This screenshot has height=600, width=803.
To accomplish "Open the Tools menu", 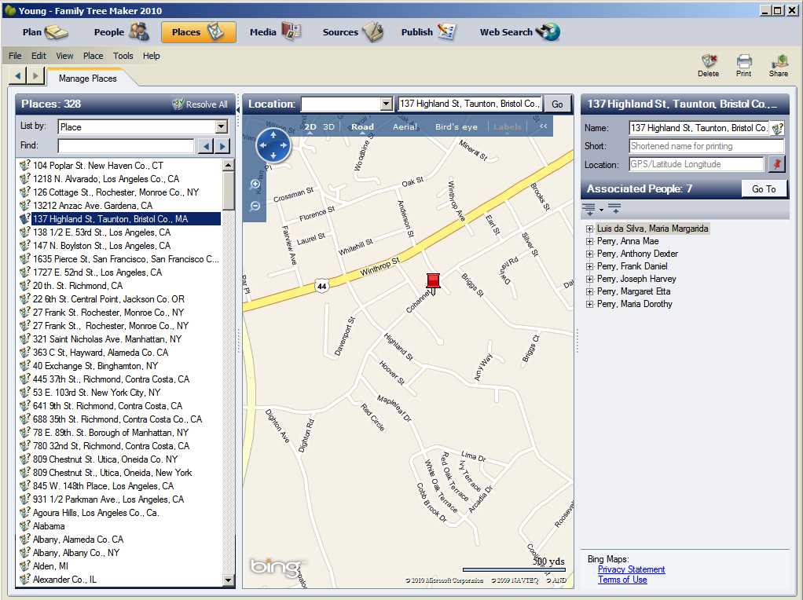I will pyautogui.click(x=123, y=56).
